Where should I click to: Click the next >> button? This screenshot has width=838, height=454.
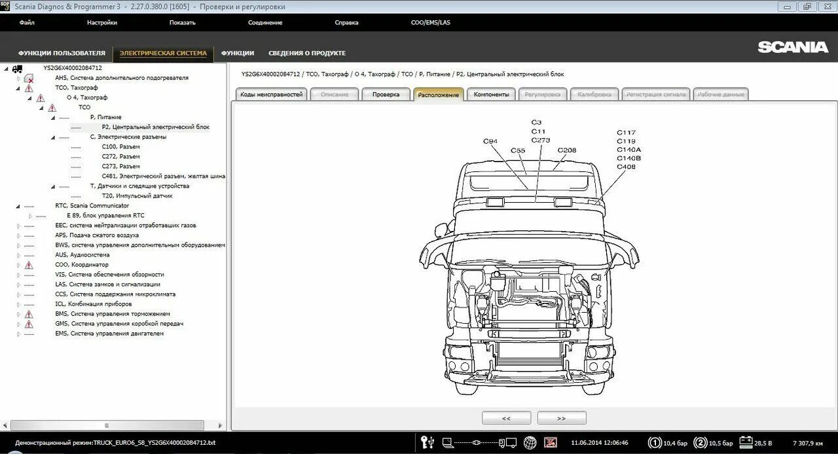[562, 417]
